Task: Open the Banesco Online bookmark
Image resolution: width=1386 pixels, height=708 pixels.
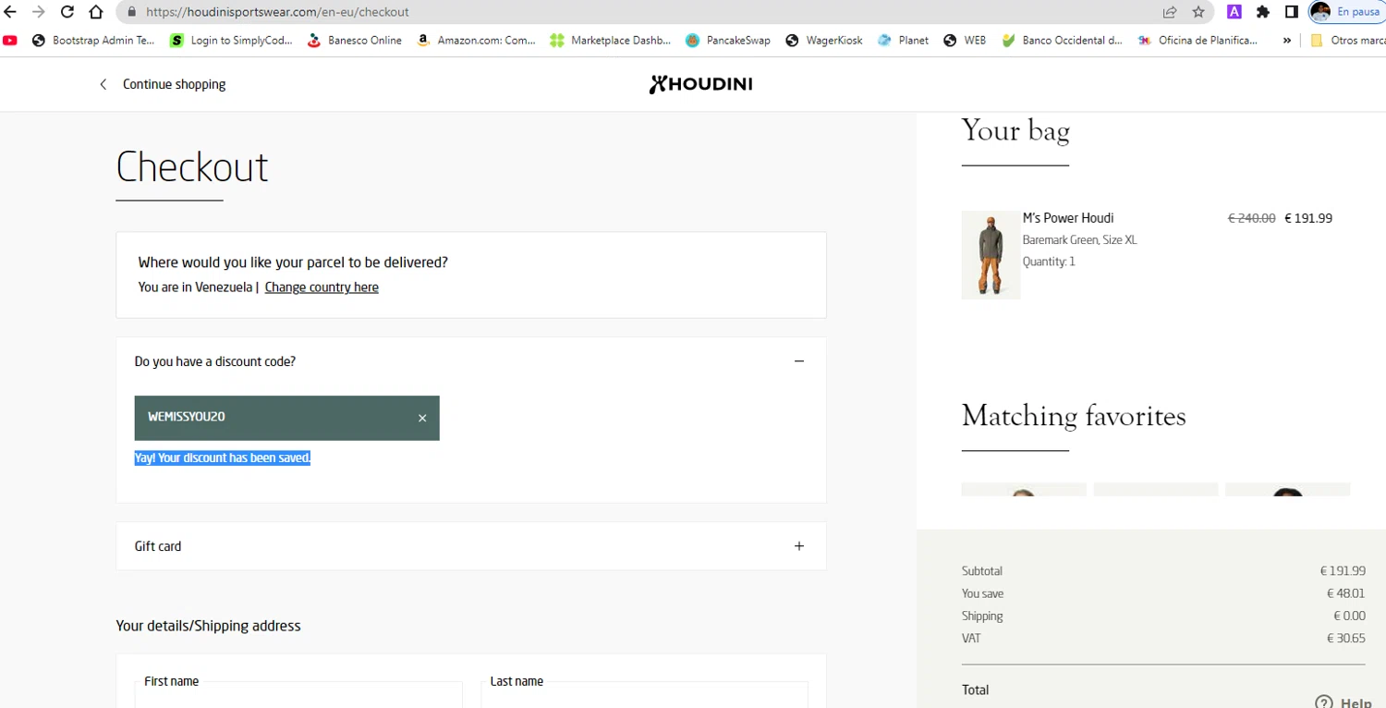Action: 355,41
